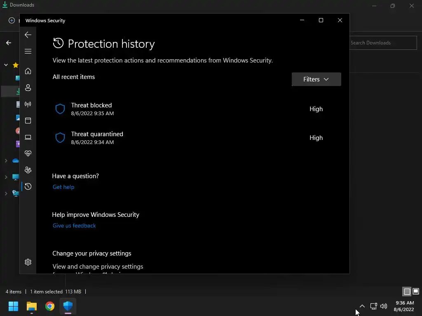Click shield icon of Threat blocked entry
This screenshot has height=316, width=422.
(x=60, y=109)
